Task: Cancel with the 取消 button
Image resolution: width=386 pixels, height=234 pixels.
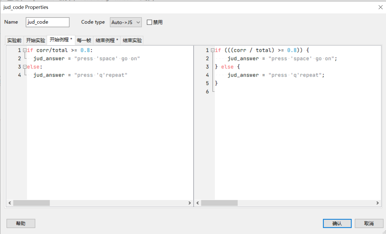Action: (369, 224)
